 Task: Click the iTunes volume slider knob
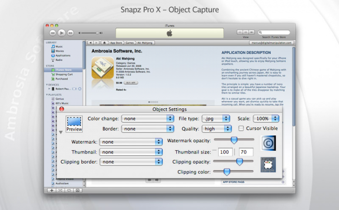tap(97, 33)
